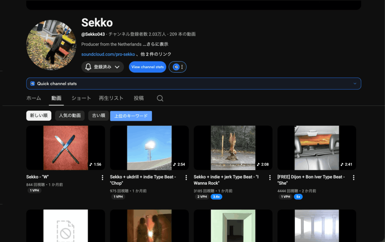Click the 5x outlier score badge
The width and height of the screenshot is (385, 242).
298,196
